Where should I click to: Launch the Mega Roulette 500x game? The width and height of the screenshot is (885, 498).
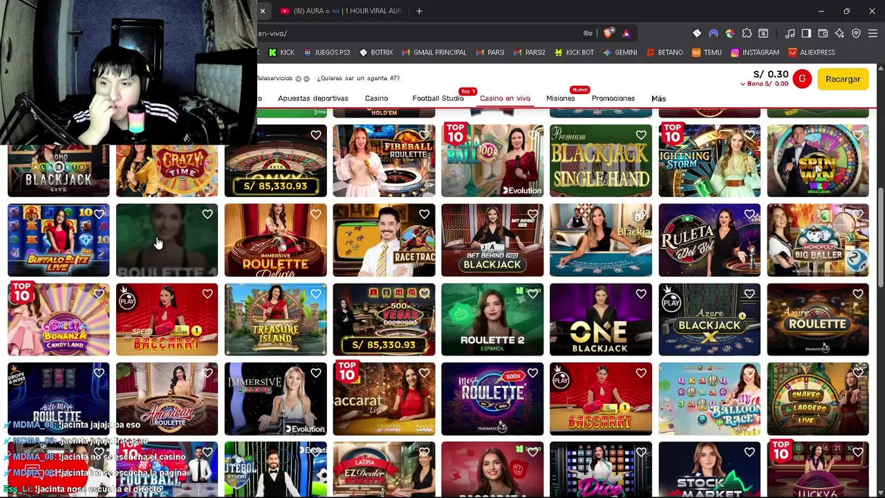click(x=492, y=399)
